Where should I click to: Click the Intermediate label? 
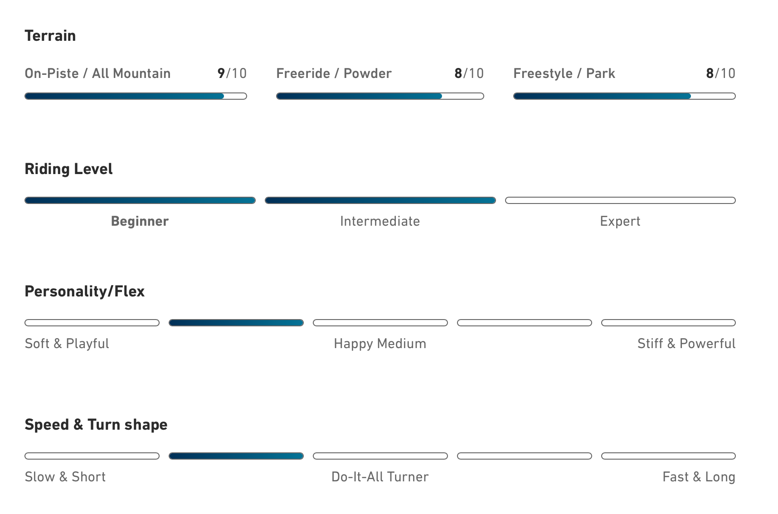click(x=380, y=221)
